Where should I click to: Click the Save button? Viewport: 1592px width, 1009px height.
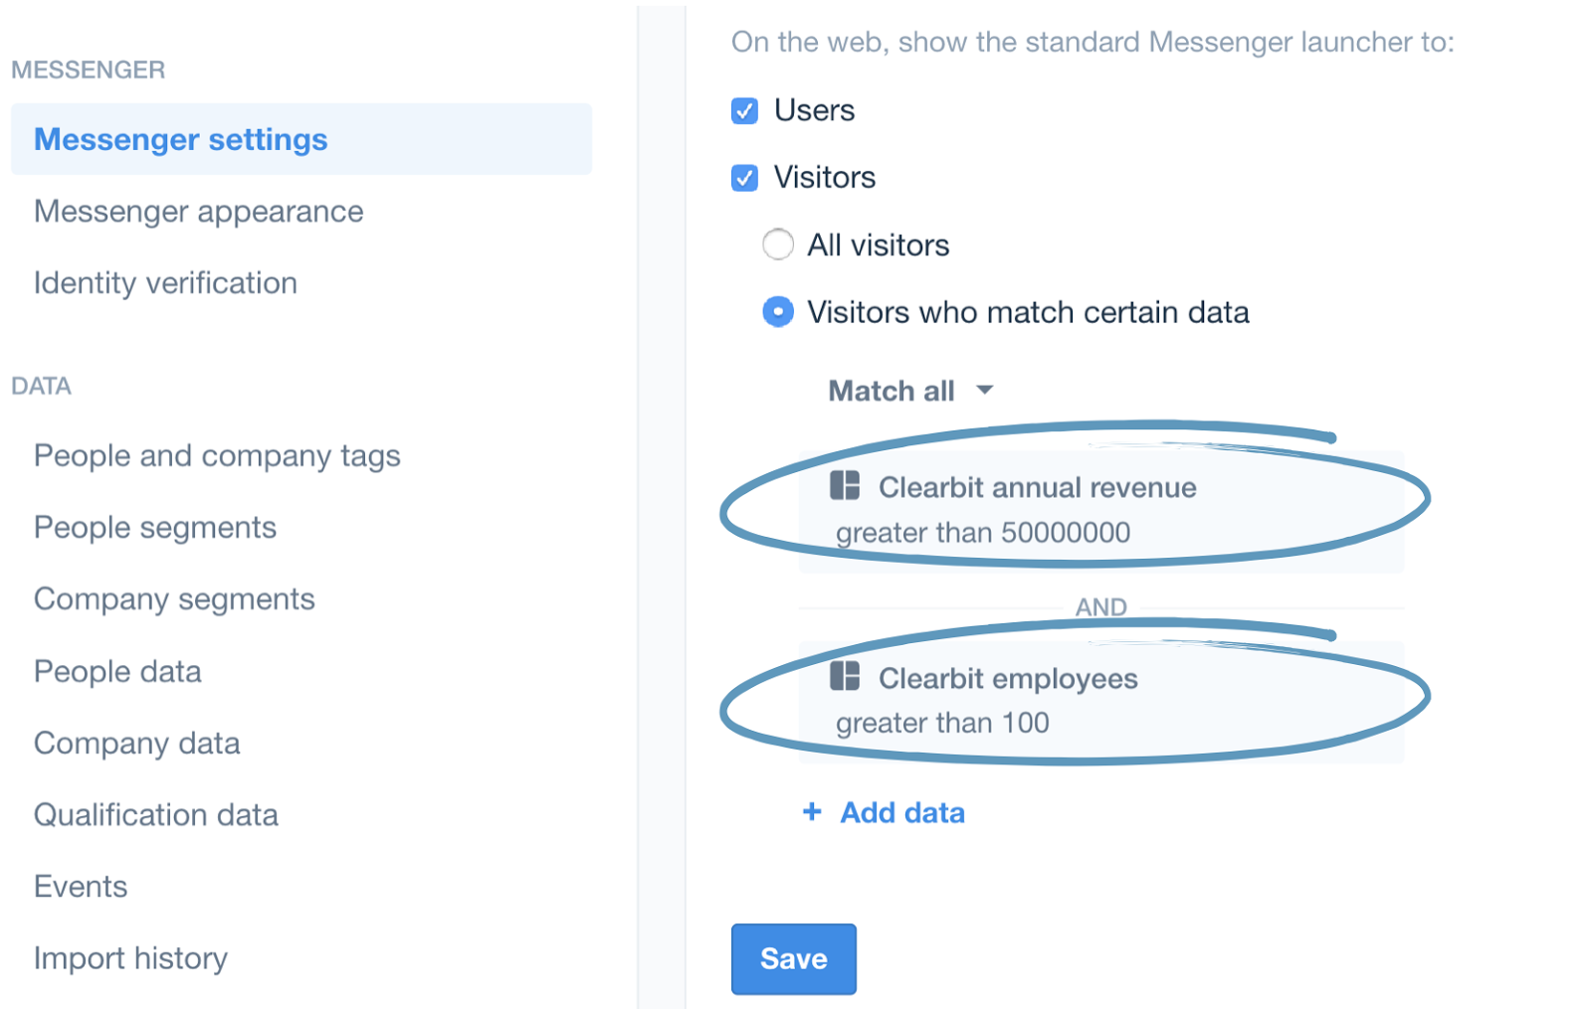[793, 958]
